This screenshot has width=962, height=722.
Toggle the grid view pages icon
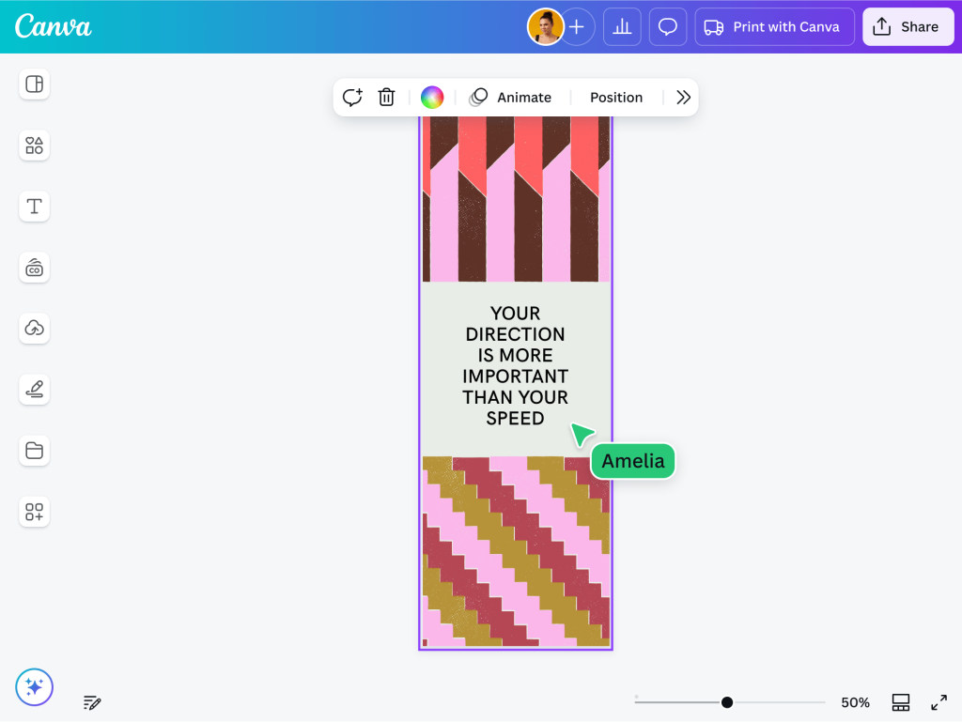(x=901, y=702)
